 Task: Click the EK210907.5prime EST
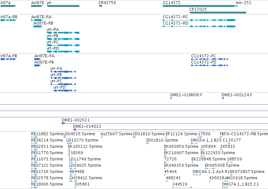click(165, 156)
